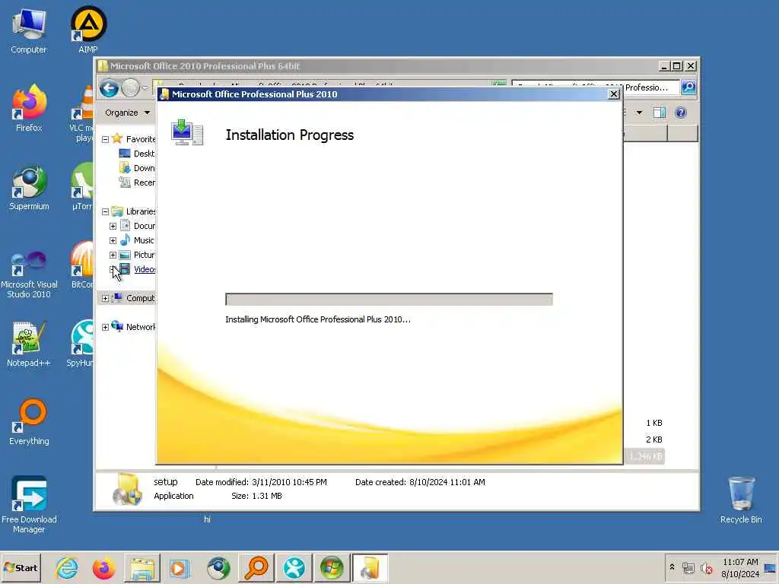Screen dimensions: 779x584
Task: Open the µTorrent desktop shortcut
Action: (x=82, y=188)
